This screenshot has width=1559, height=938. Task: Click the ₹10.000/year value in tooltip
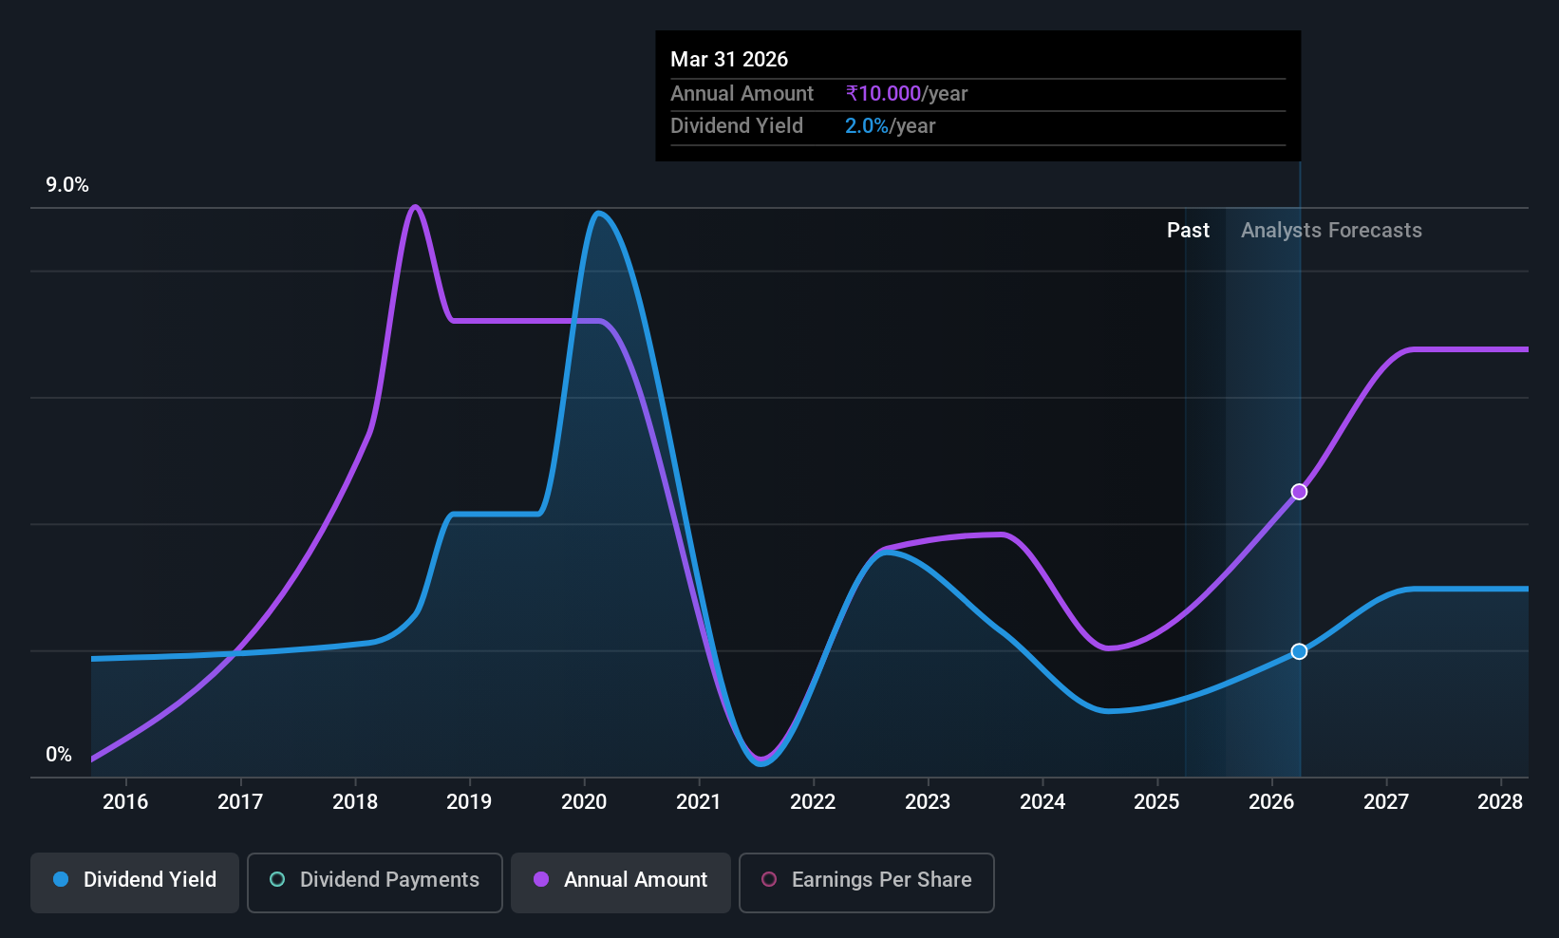click(x=907, y=93)
